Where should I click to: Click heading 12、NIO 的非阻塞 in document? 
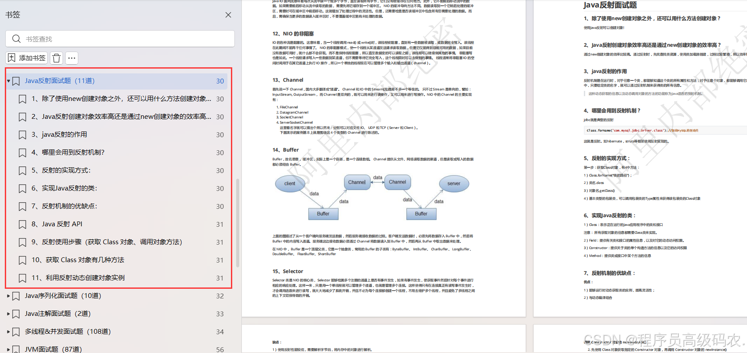293,34
